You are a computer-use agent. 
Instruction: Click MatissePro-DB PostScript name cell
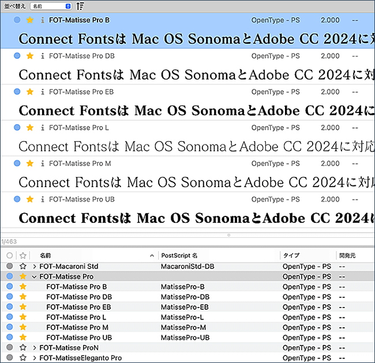click(x=185, y=297)
